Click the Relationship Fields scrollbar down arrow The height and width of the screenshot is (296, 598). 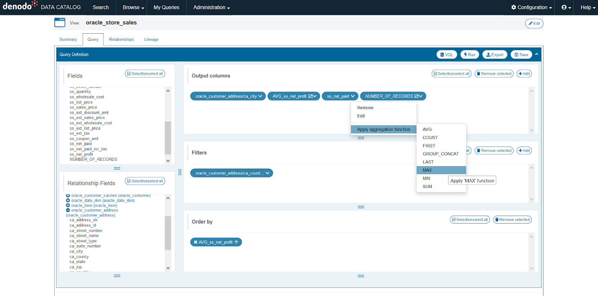(168, 268)
